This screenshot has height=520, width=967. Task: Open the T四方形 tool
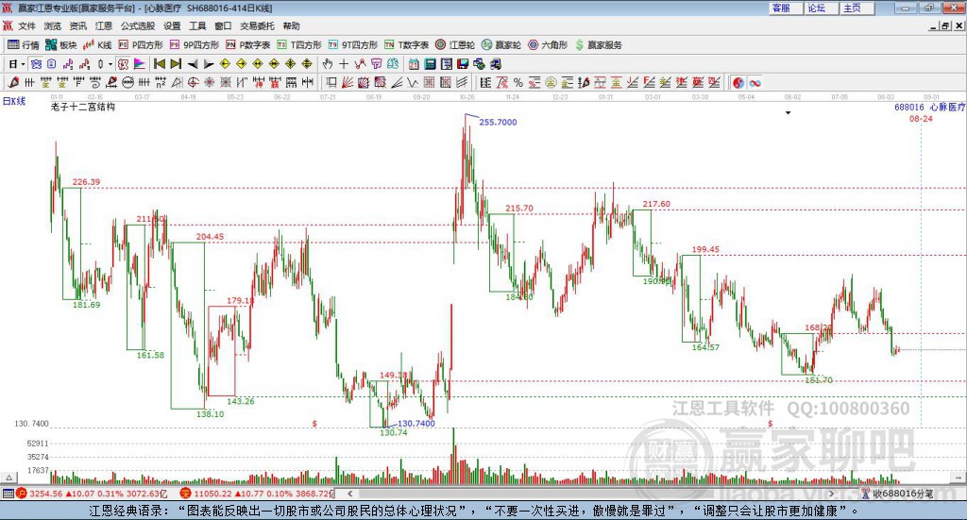(299, 45)
